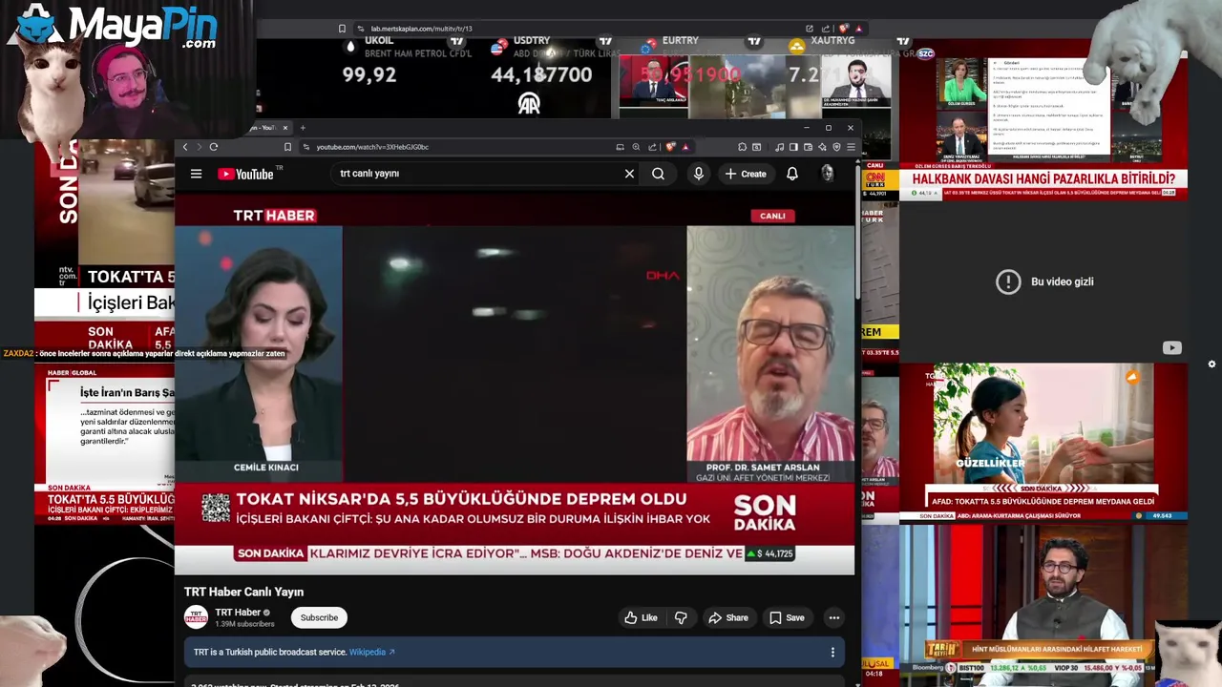1222x687 pixels.
Task: Go forward in the front browser window
Action: click(199, 147)
